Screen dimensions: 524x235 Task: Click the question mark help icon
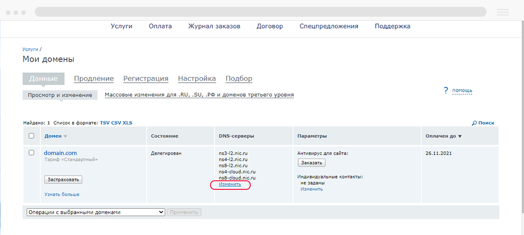pos(445,90)
